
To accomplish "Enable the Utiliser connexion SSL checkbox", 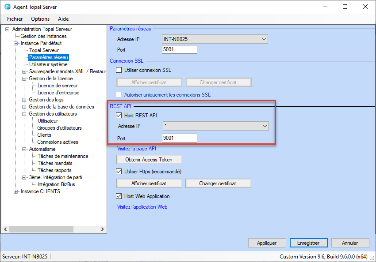I will 119,70.
